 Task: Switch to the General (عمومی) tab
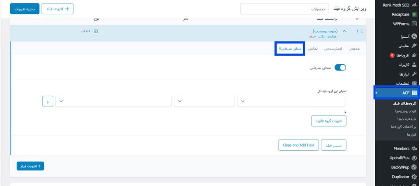click(x=354, y=49)
